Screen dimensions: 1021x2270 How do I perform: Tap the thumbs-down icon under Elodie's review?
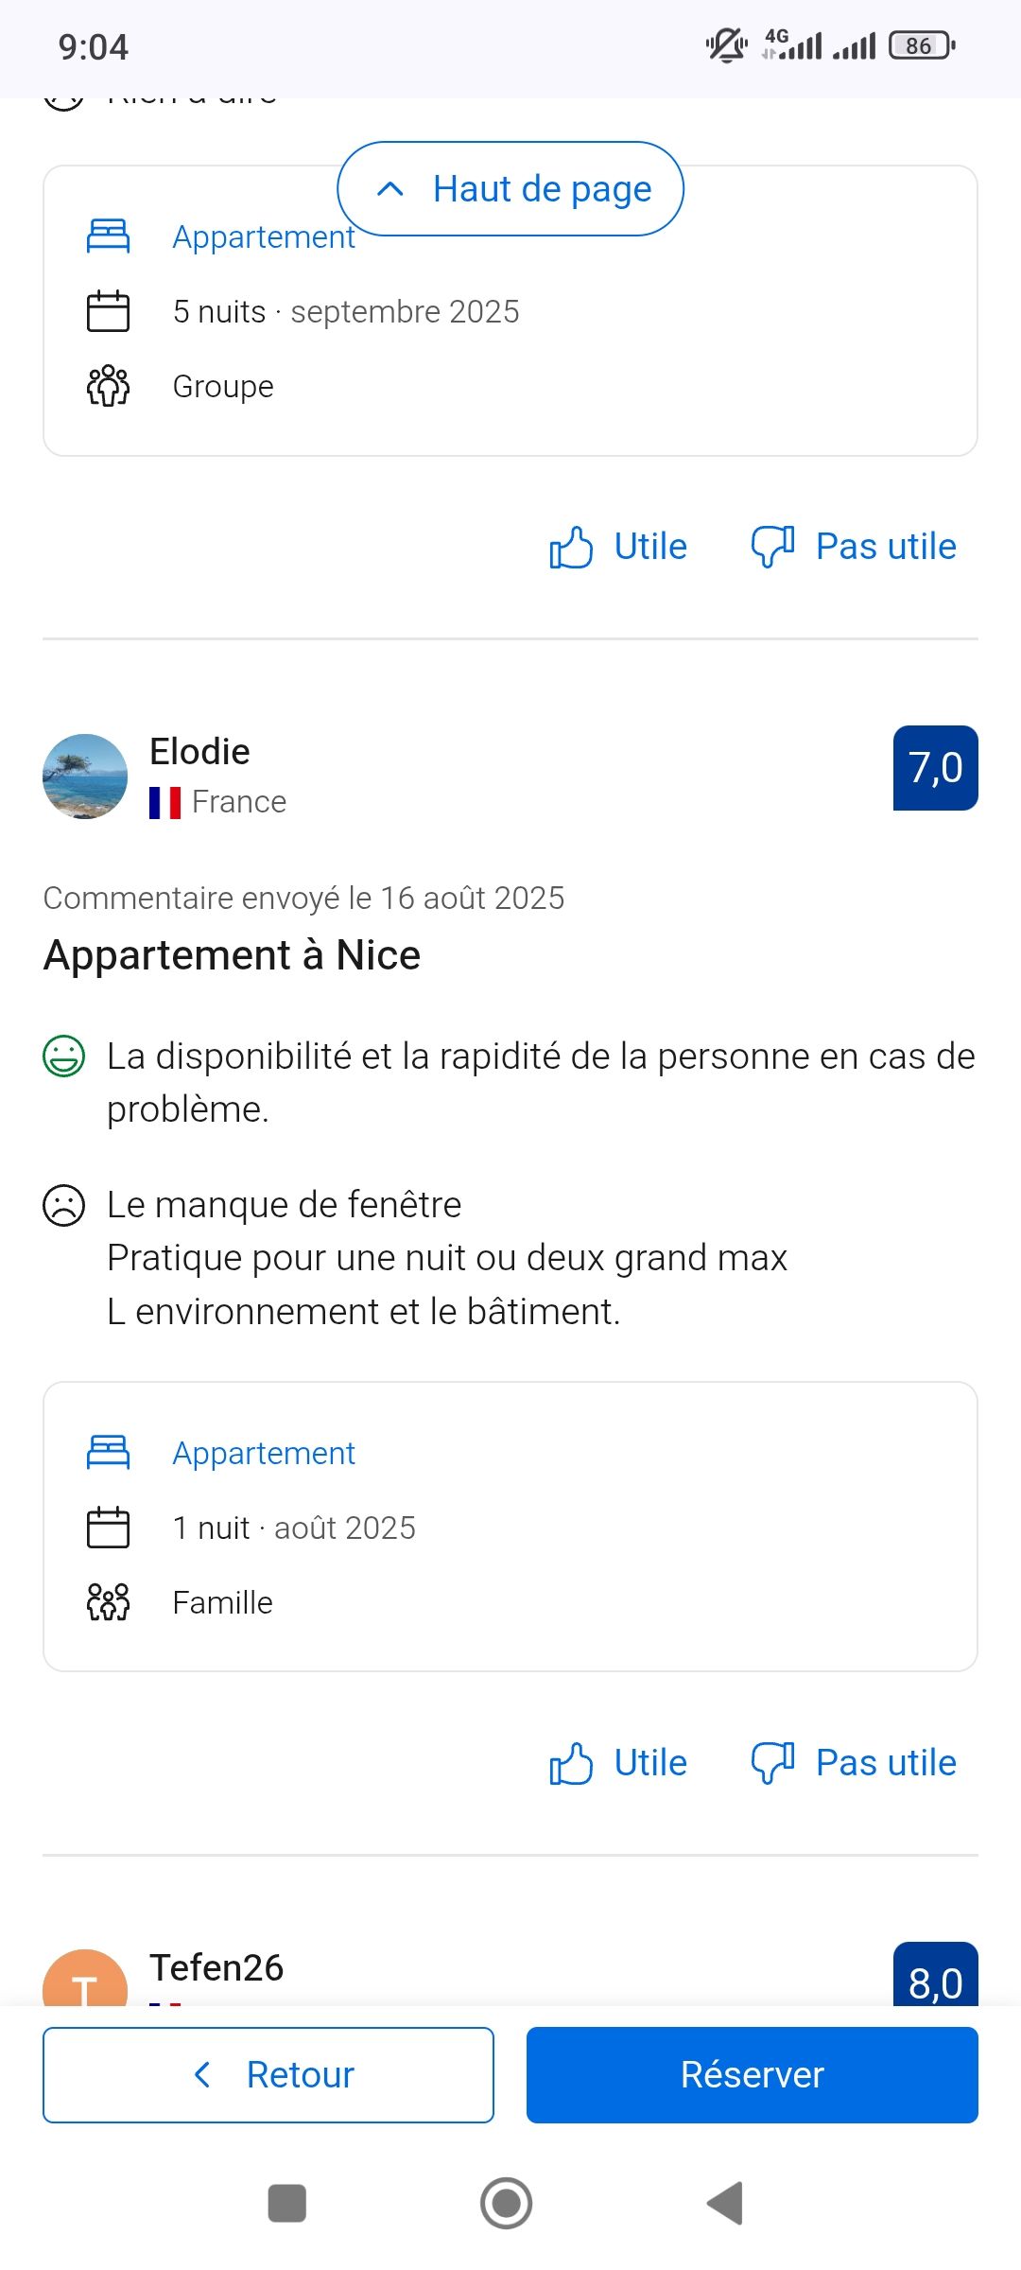point(772,1763)
